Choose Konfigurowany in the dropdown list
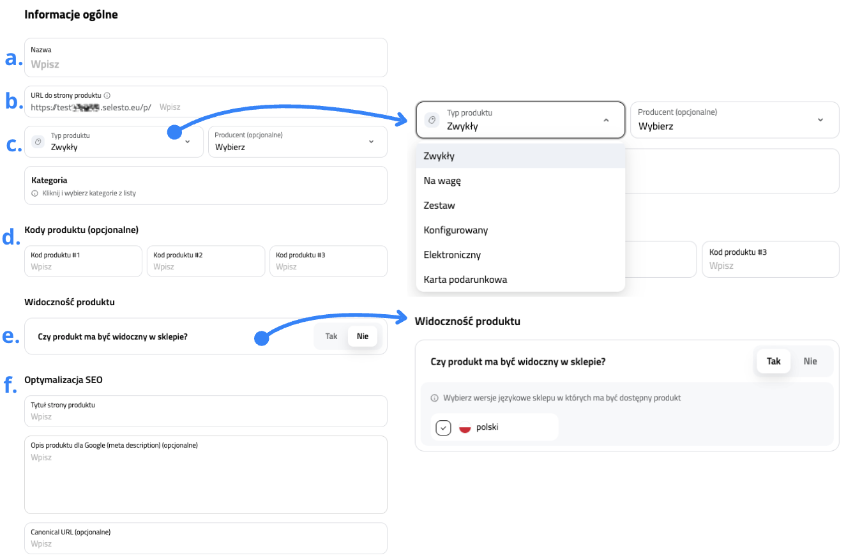 (x=455, y=230)
